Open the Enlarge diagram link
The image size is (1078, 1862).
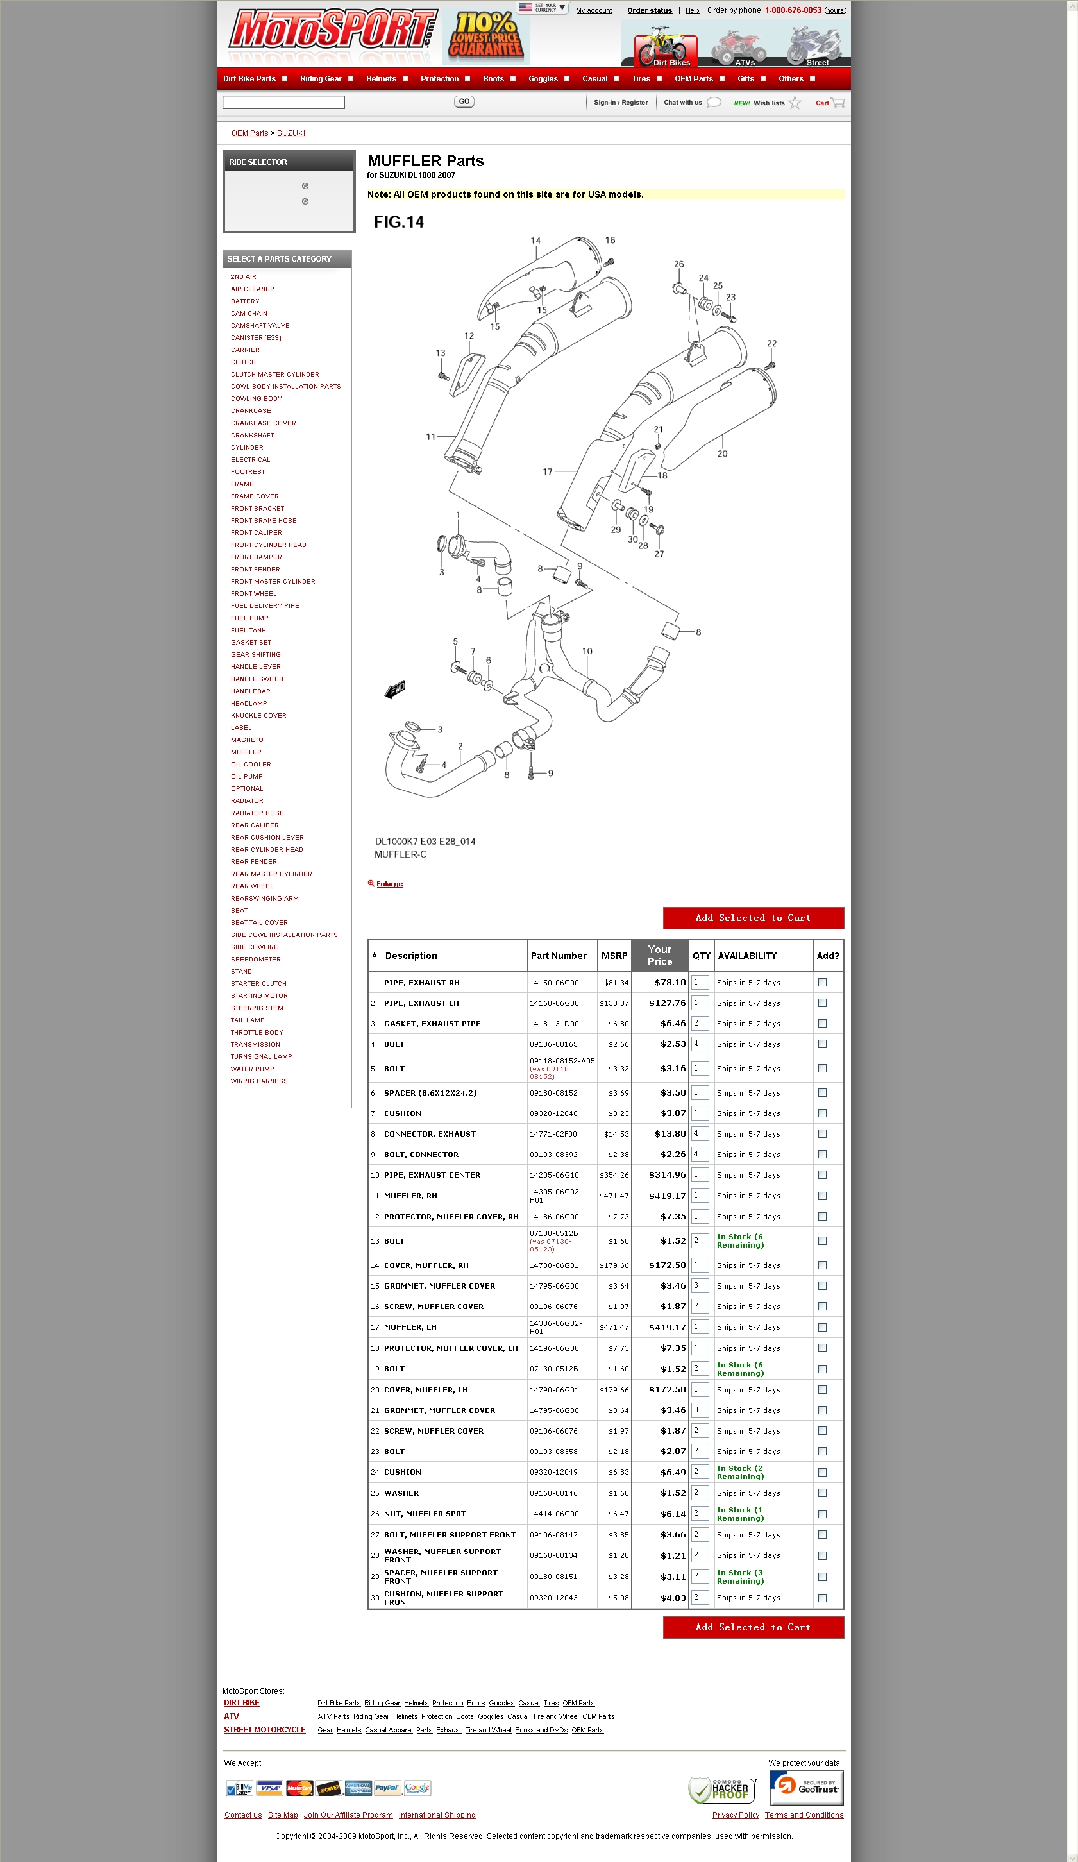pyautogui.click(x=389, y=884)
